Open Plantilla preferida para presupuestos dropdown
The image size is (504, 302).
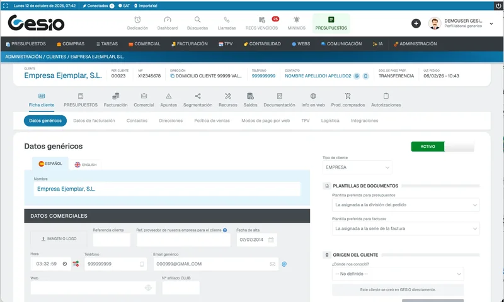point(406,204)
